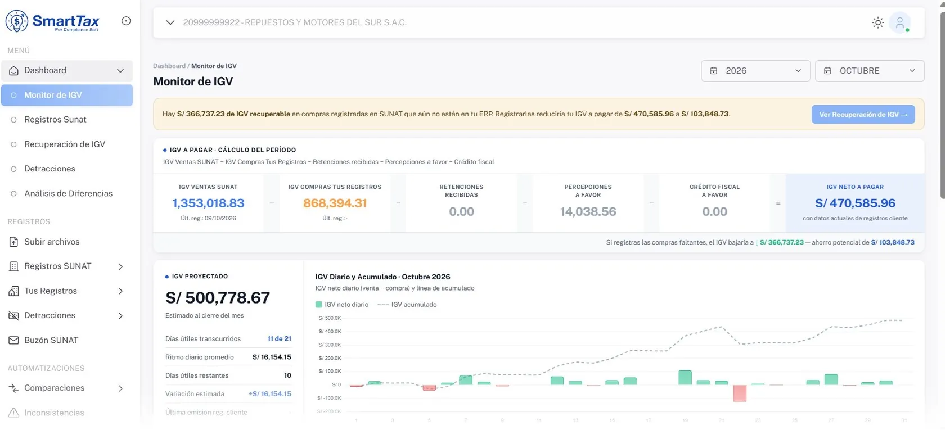Click the IGV Ventas SUNAT value 1,353,018.83
945x430 pixels.
pos(208,203)
